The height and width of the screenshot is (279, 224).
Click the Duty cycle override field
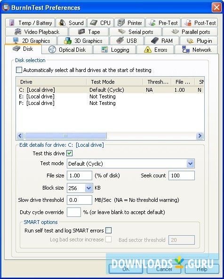74,212
